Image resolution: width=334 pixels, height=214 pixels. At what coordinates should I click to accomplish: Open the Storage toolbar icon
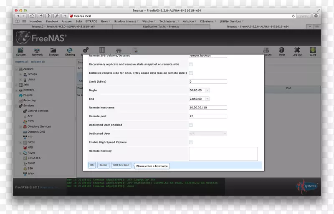53,51
